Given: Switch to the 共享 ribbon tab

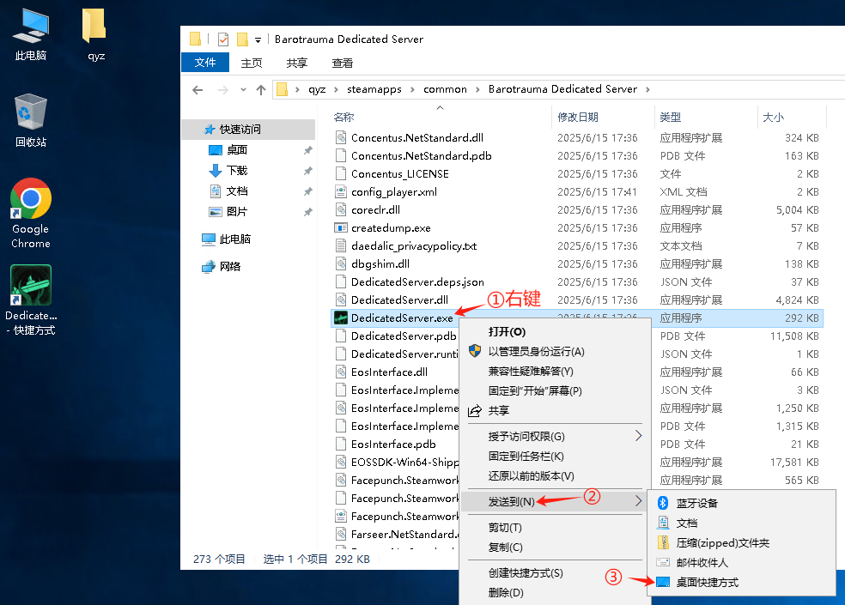Looking at the screenshot, I should pyautogui.click(x=297, y=63).
